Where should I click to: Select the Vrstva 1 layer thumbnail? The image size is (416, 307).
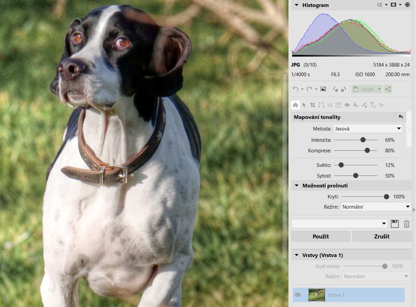coord(317,295)
